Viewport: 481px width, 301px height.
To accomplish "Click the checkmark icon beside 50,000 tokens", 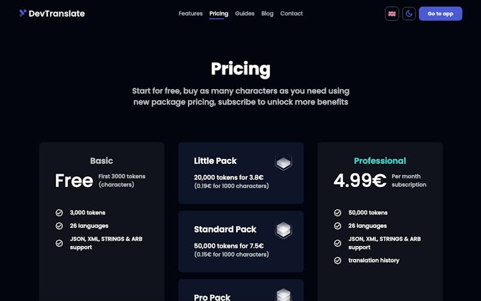I will [338, 213].
